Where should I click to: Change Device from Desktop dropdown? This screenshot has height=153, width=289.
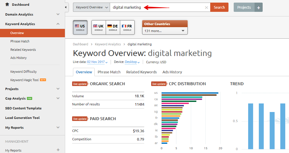pos(132,62)
